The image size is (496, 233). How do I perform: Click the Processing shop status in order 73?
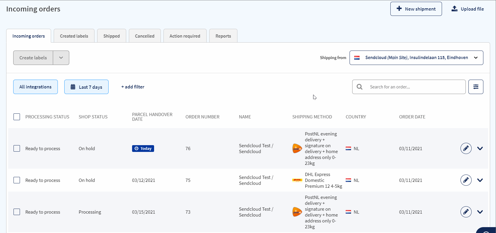[x=90, y=212]
